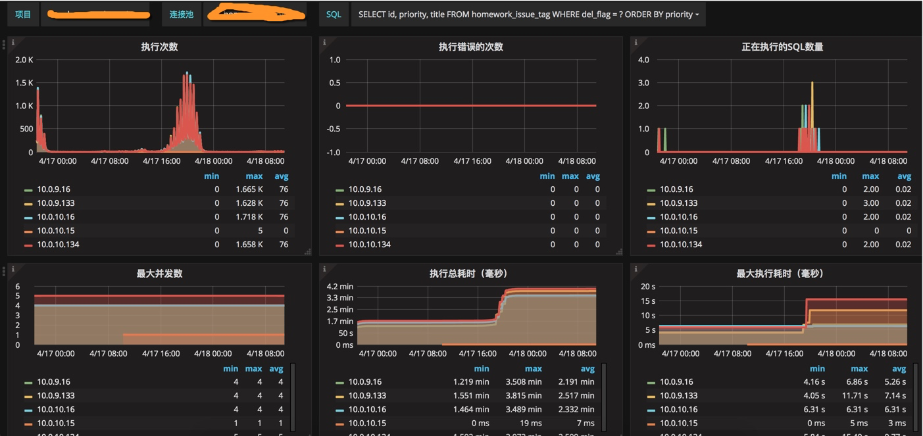923x436 pixels.
Task: Click info icon on 执行总耗时 panel
Action: pyautogui.click(x=324, y=268)
